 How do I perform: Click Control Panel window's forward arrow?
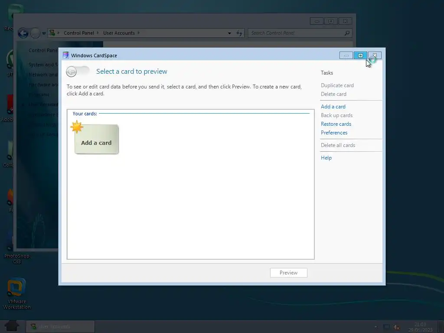click(x=35, y=33)
